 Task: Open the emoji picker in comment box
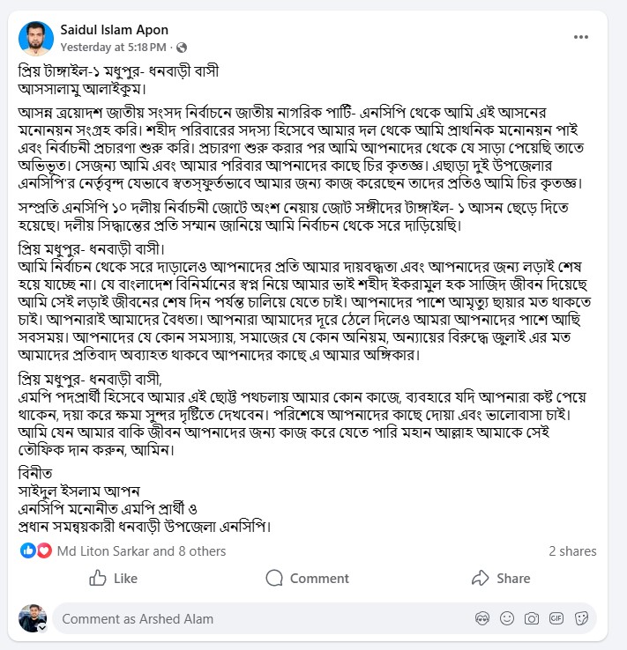pyautogui.click(x=506, y=619)
